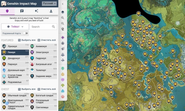Show Задание мира markers

point(43,76)
